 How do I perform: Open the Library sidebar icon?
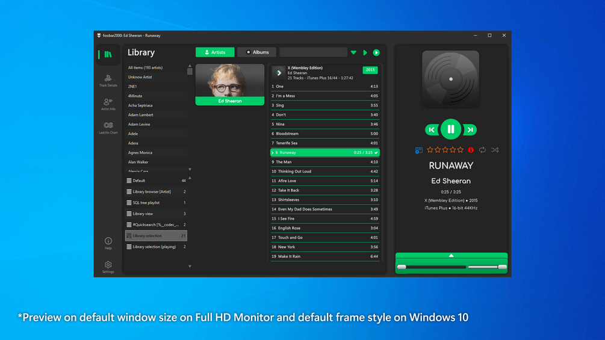pyautogui.click(x=108, y=54)
